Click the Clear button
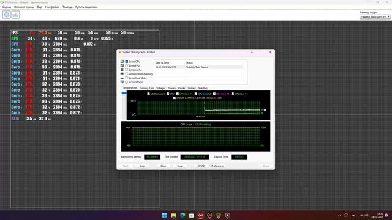The image size is (392, 220). (x=164, y=166)
